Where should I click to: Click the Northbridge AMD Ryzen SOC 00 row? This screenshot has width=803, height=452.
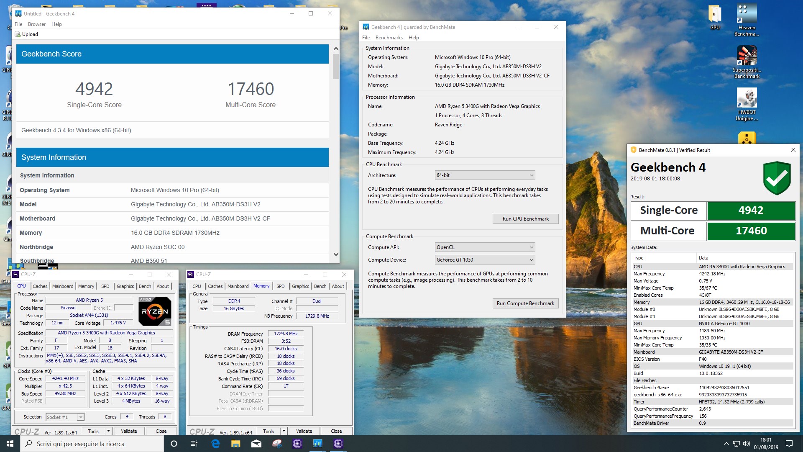172,247
